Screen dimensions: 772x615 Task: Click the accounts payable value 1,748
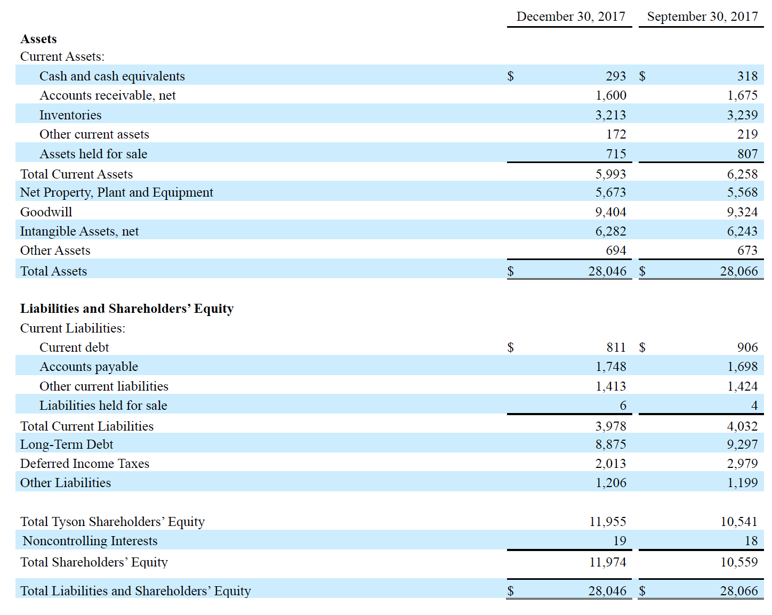click(611, 367)
